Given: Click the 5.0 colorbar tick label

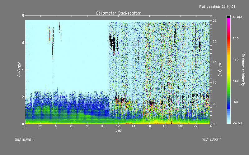Looking at the screenshot, I should point(236,102).
